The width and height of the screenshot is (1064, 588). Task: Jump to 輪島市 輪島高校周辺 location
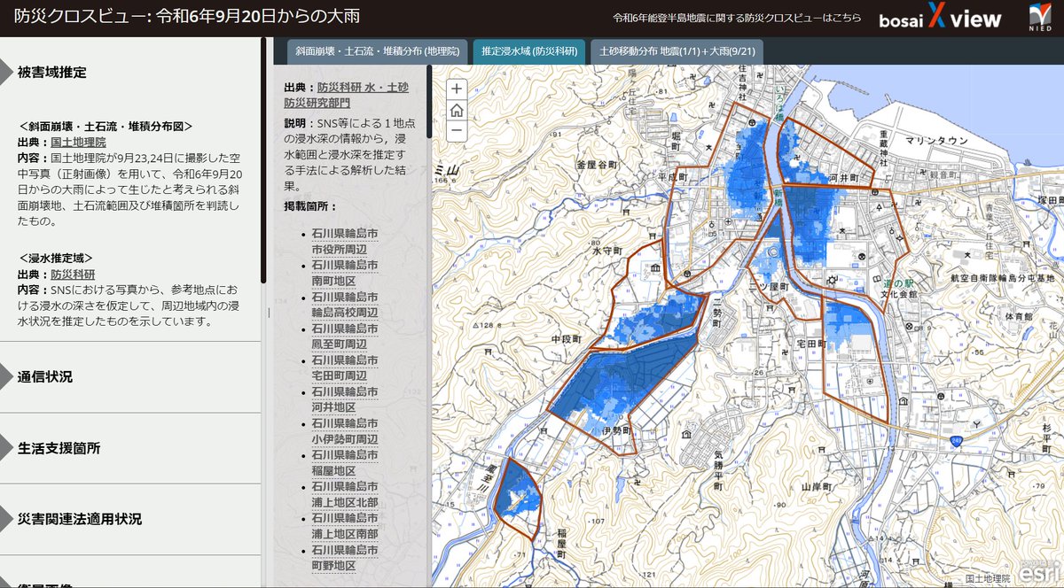[x=345, y=305]
